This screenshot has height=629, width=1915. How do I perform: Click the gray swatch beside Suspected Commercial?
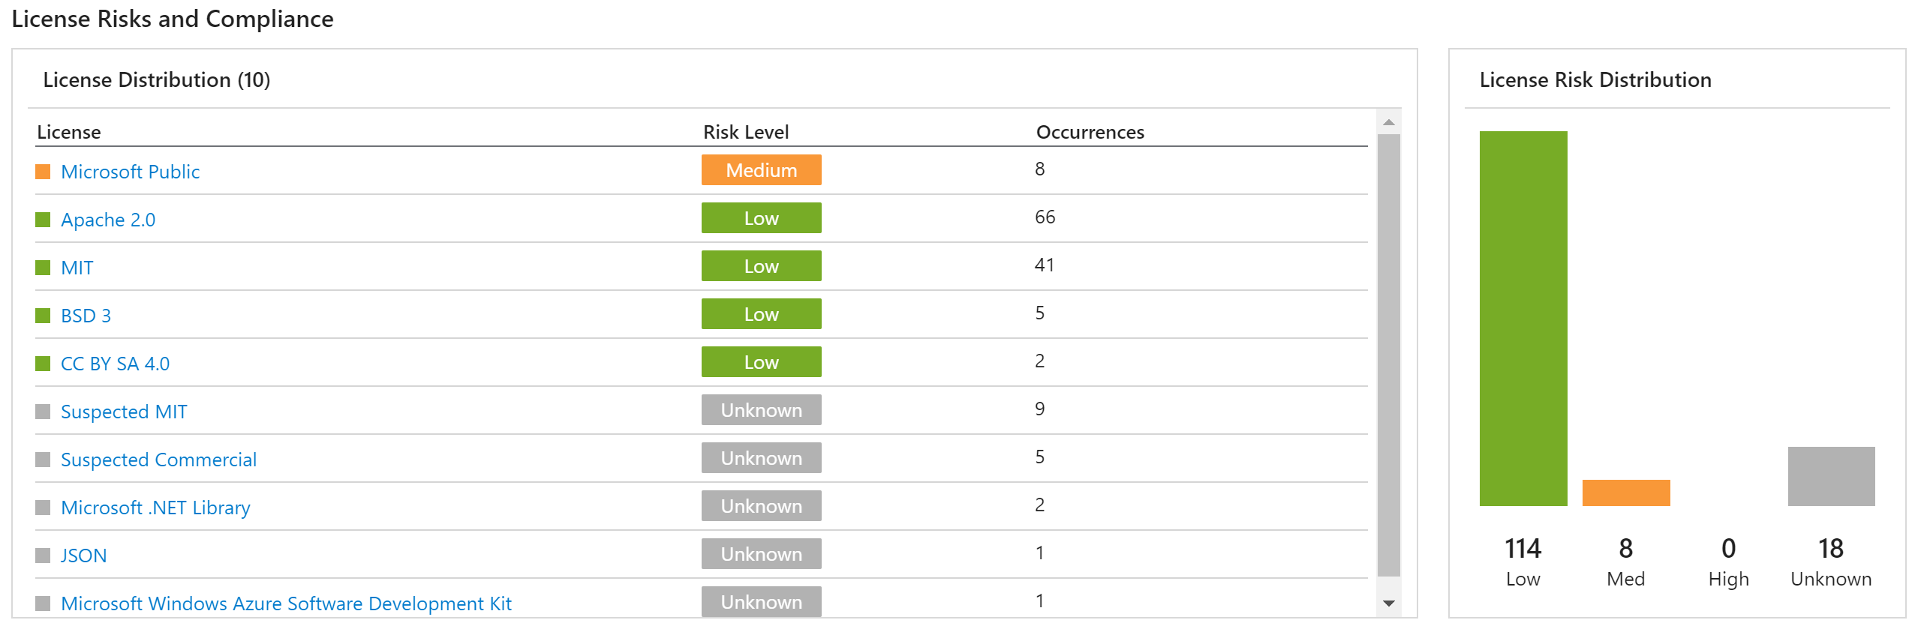click(43, 460)
